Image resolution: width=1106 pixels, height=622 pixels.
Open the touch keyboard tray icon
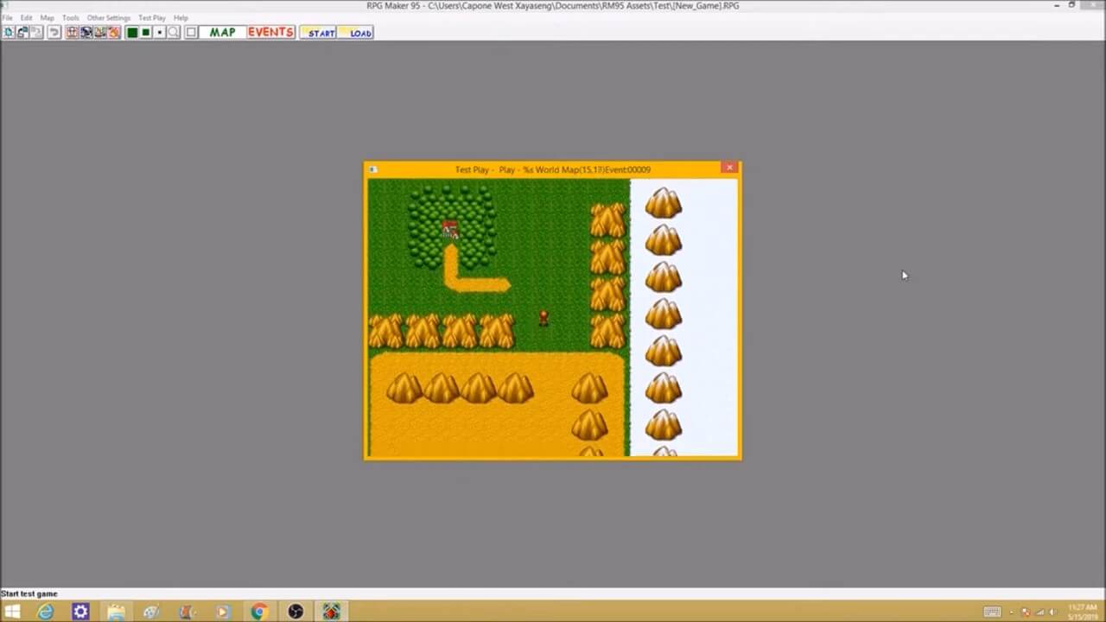tap(992, 612)
